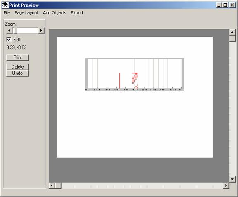The height and width of the screenshot is (197, 238).
Task: Open the File menu
Action: pyautogui.click(x=7, y=13)
